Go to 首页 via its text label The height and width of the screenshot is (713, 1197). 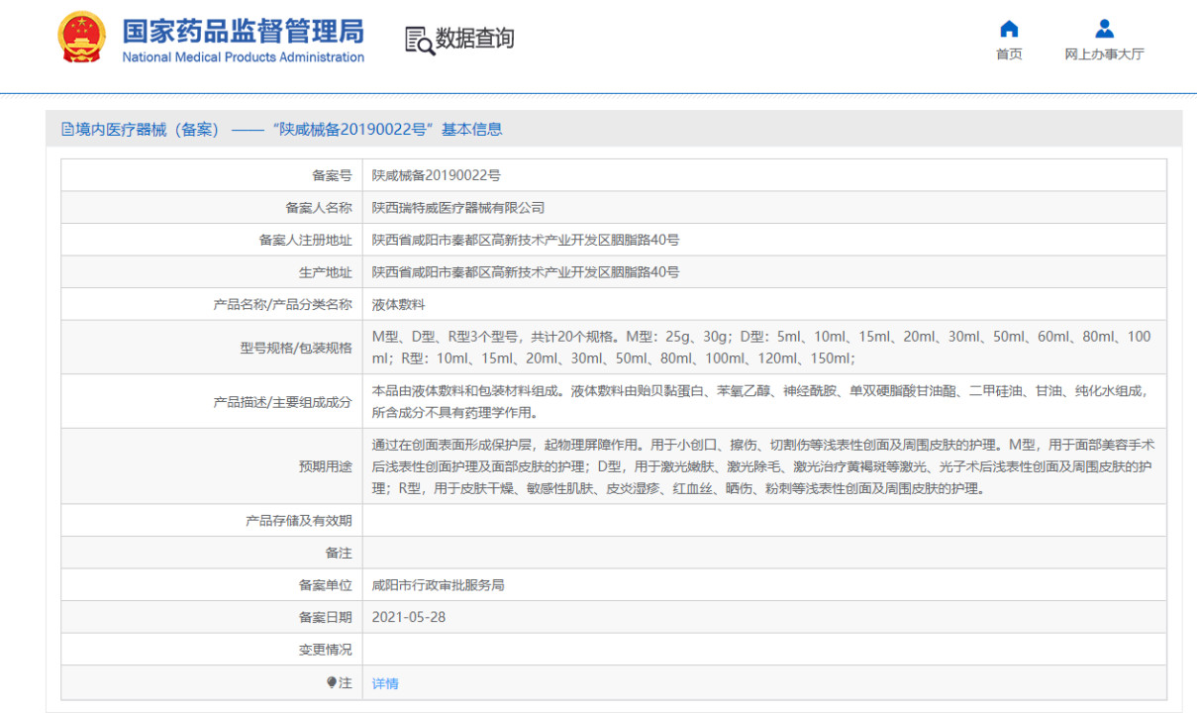[1009, 54]
